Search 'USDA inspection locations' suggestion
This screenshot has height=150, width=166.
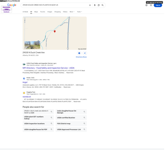tap(38, 124)
